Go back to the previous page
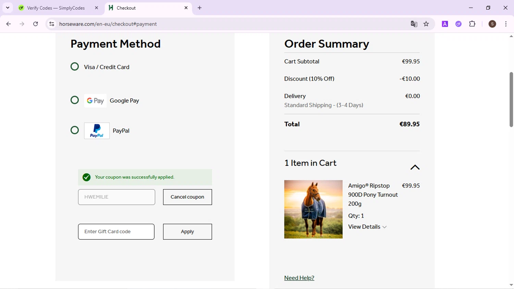Viewport: 514px width, 289px height. pos(9,24)
